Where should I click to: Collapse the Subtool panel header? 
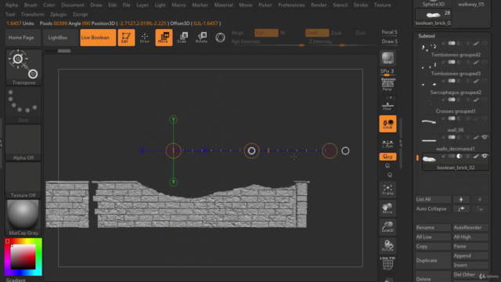tap(427, 36)
